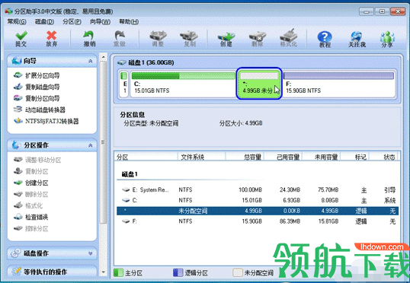Click the 分区类型: 未分配空间 info text
This screenshot has width=410, height=283.
(x=151, y=123)
